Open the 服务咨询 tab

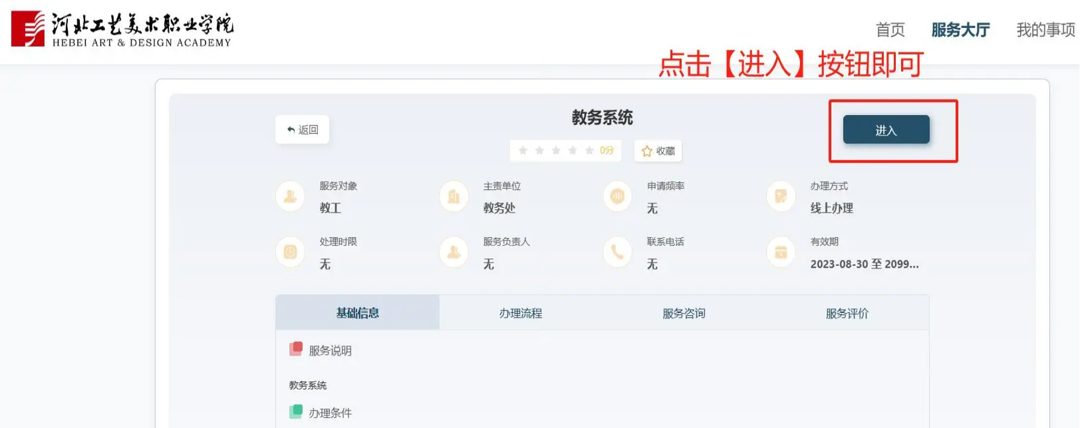click(x=684, y=313)
